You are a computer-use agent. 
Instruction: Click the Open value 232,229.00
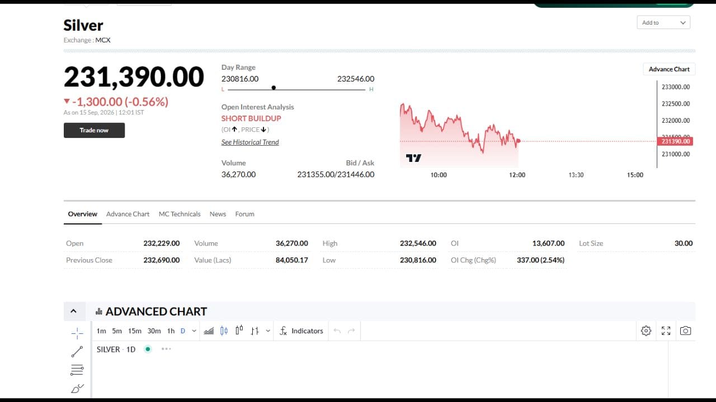[162, 243]
